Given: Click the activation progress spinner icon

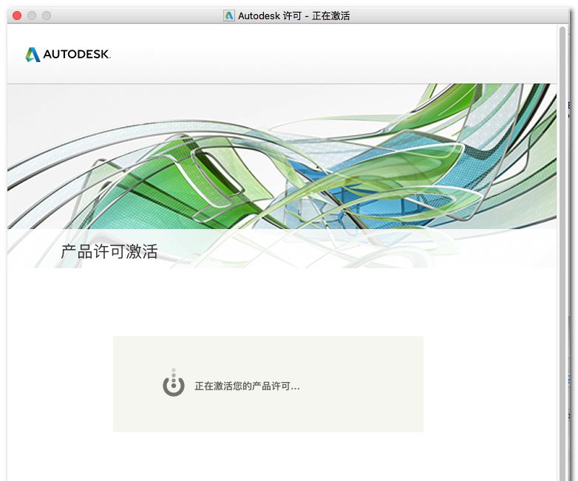Looking at the screenshot, I should [174, 383].
